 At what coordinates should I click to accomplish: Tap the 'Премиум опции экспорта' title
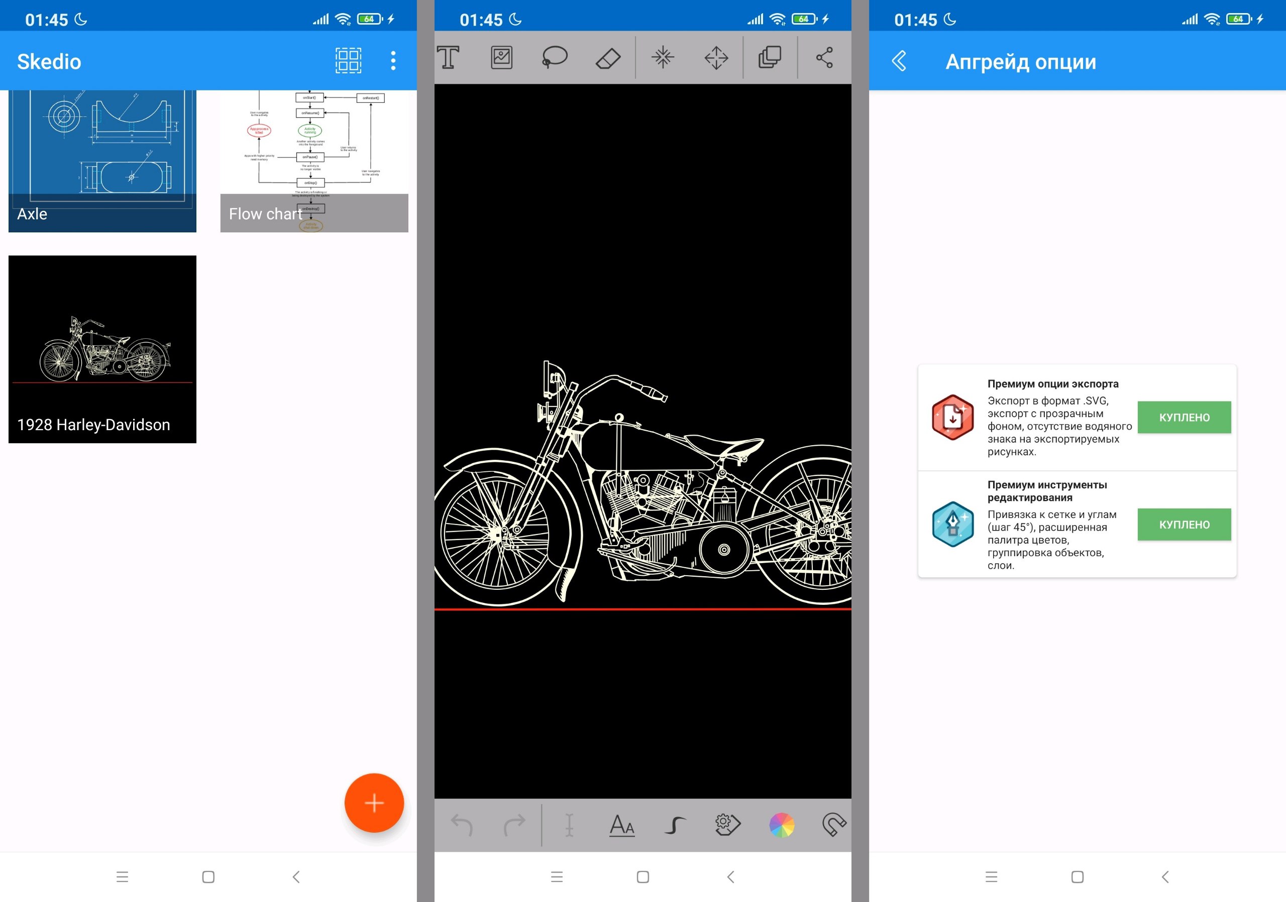pos(1053,384)
